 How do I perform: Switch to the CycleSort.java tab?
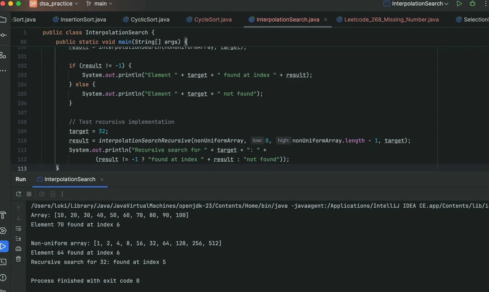(209, 20)
